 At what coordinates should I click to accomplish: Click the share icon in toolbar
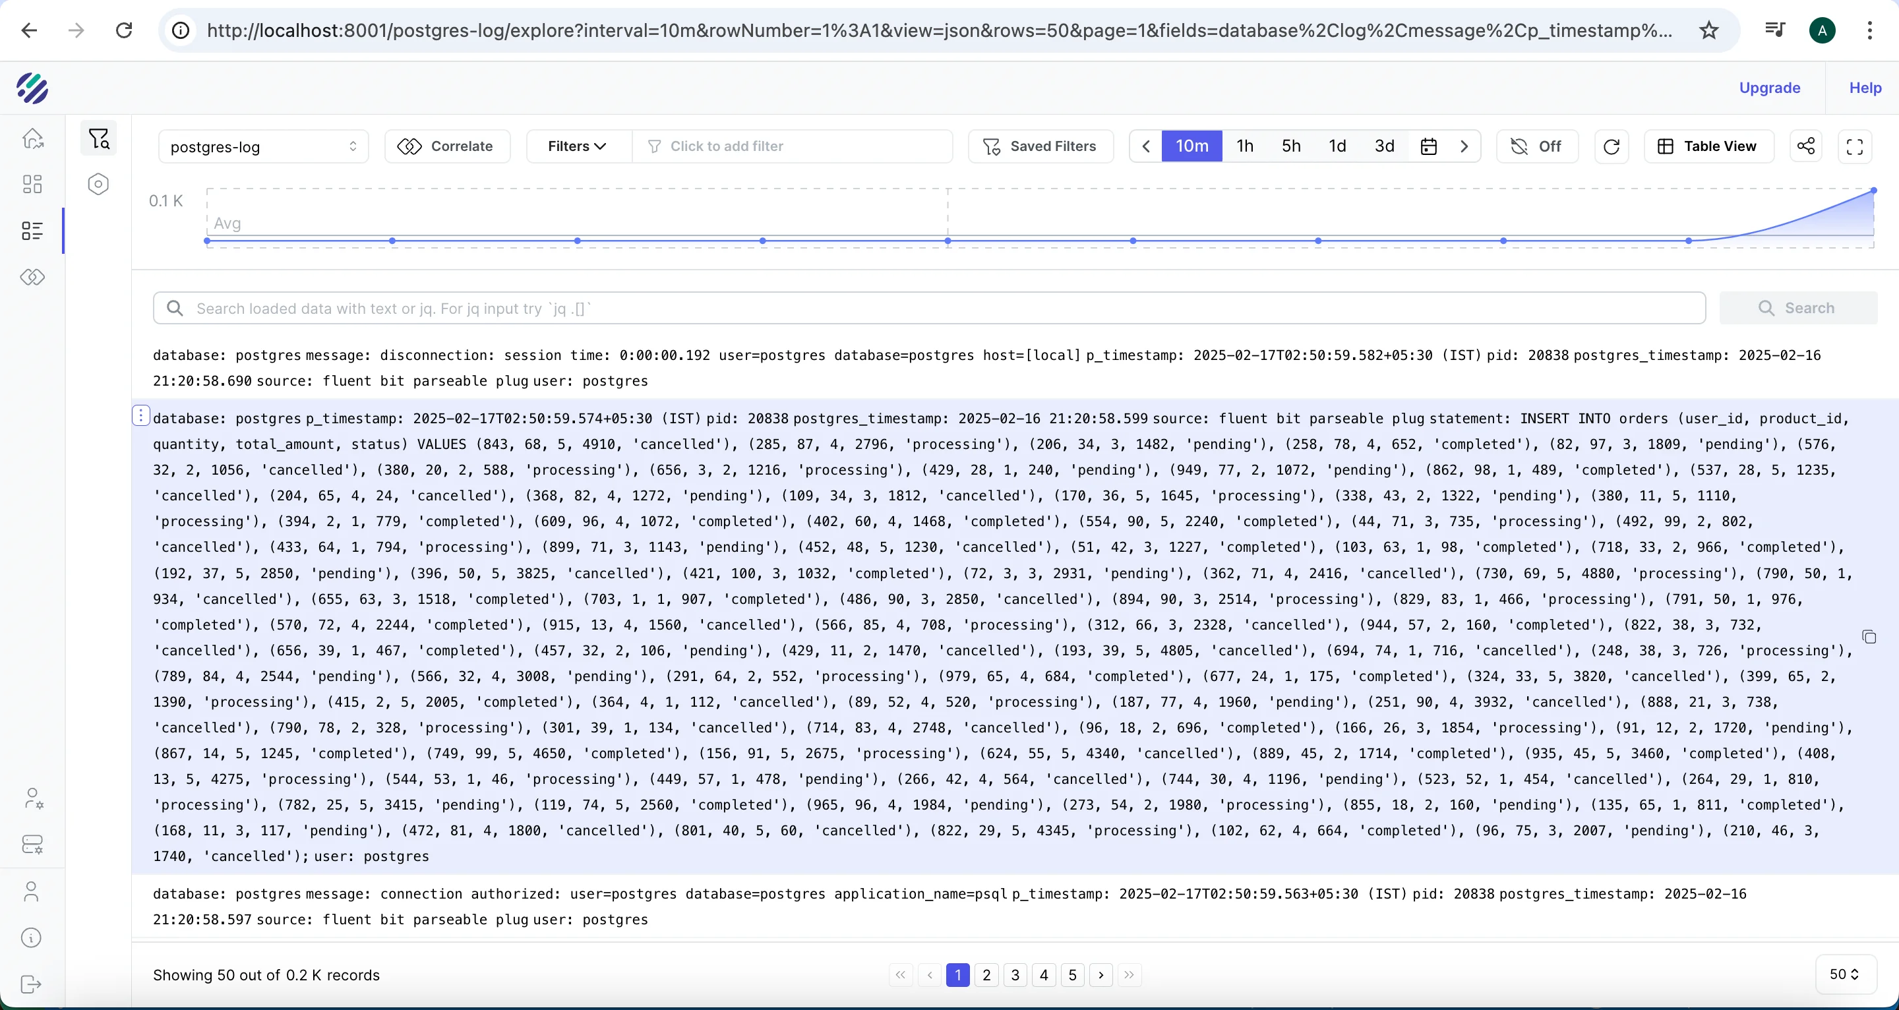click(1805, 146)
